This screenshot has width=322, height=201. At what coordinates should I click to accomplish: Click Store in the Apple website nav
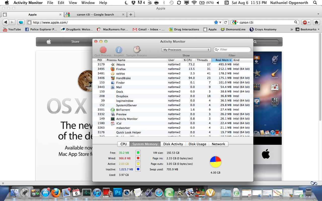(x=75, y=42)
